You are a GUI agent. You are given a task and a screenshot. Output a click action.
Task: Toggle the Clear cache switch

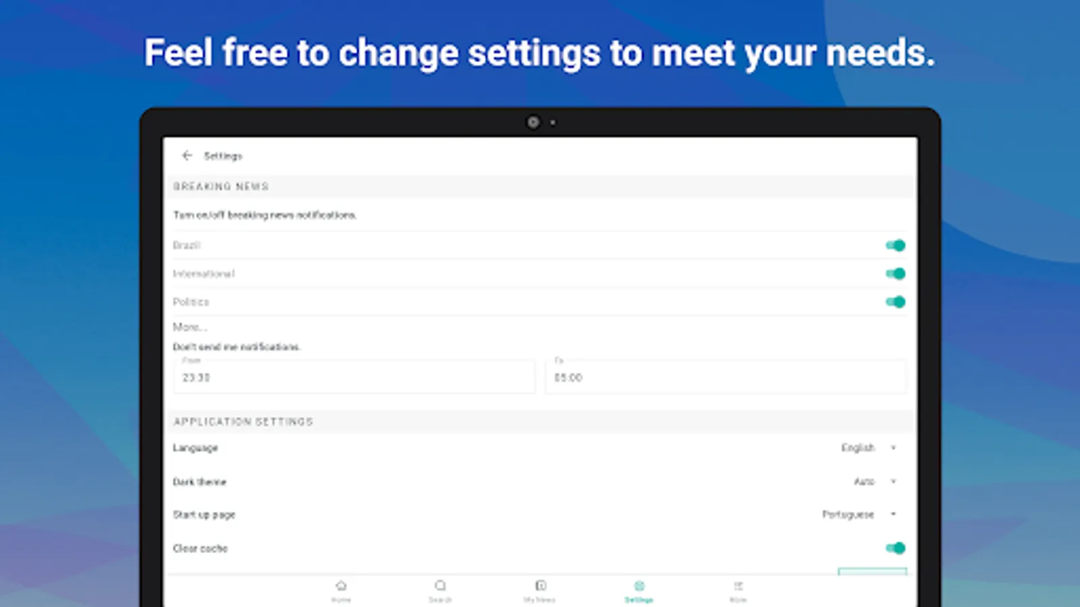pos(895,548)
